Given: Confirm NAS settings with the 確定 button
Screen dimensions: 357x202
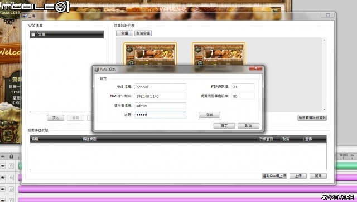Looking at the screenshot, I should 224,126.
